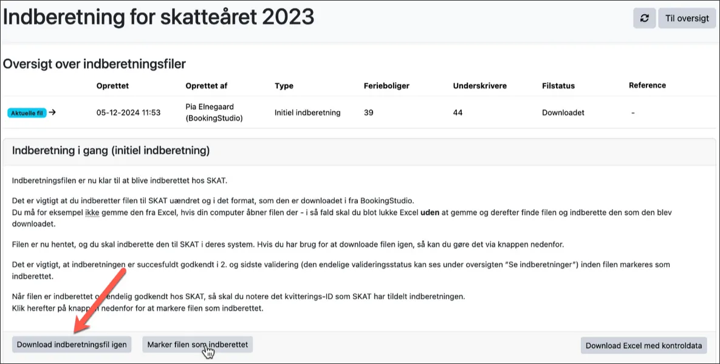
Task: Sort by the "Ferieboliger" column
Action: coord(386,86)
